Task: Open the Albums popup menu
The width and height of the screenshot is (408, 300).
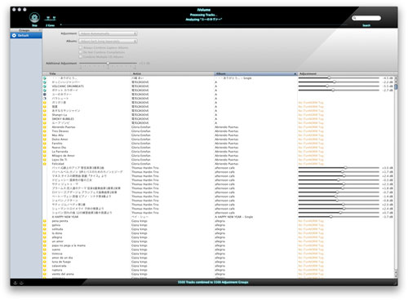Action: (108, 41)
